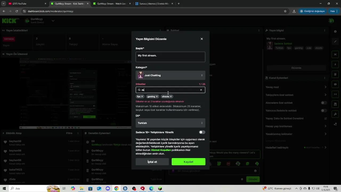This screenshot has height=192, width=341.
Task: Click the chat bubble icon in right sidebar
Action: pyautogui.click(x=335, y=84)
